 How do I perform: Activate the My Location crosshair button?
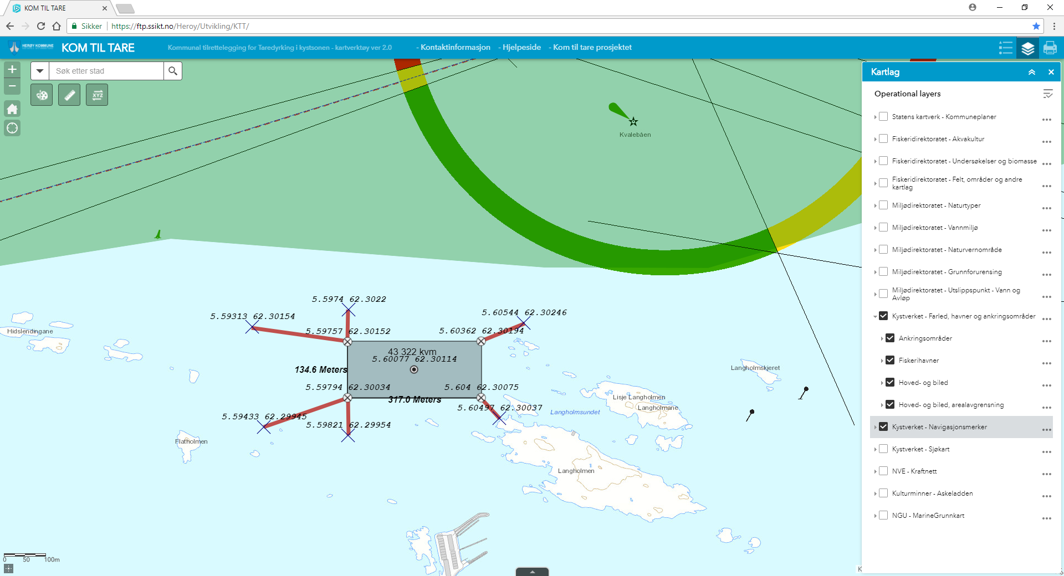(x=12, y=128)
